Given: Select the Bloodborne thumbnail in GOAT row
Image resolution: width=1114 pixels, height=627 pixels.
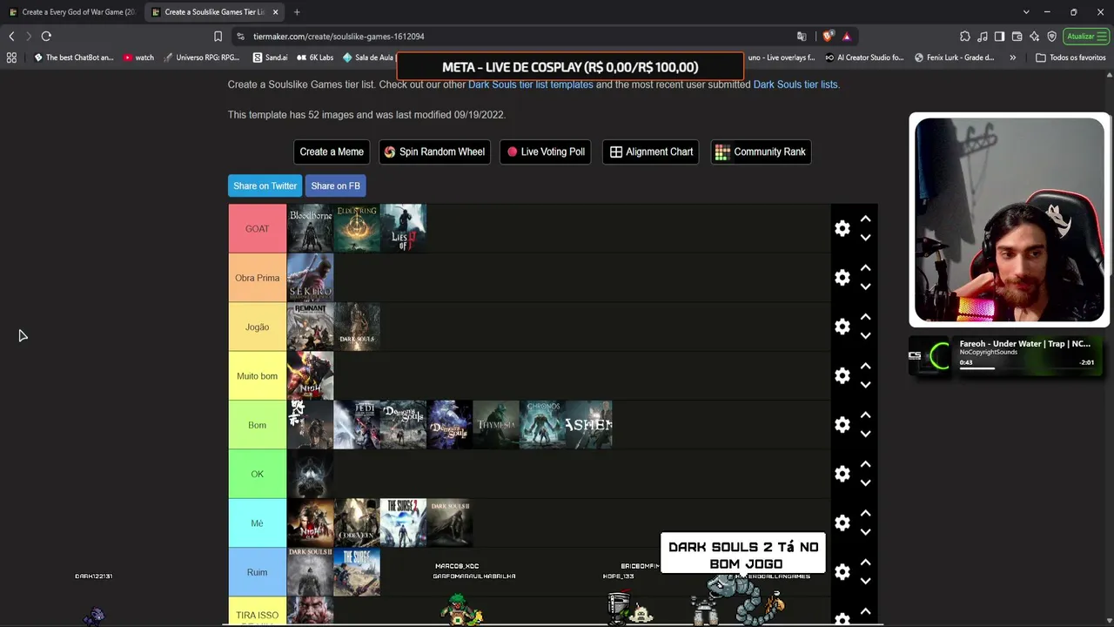Looking at the screenshot, I should coord(310,228).
